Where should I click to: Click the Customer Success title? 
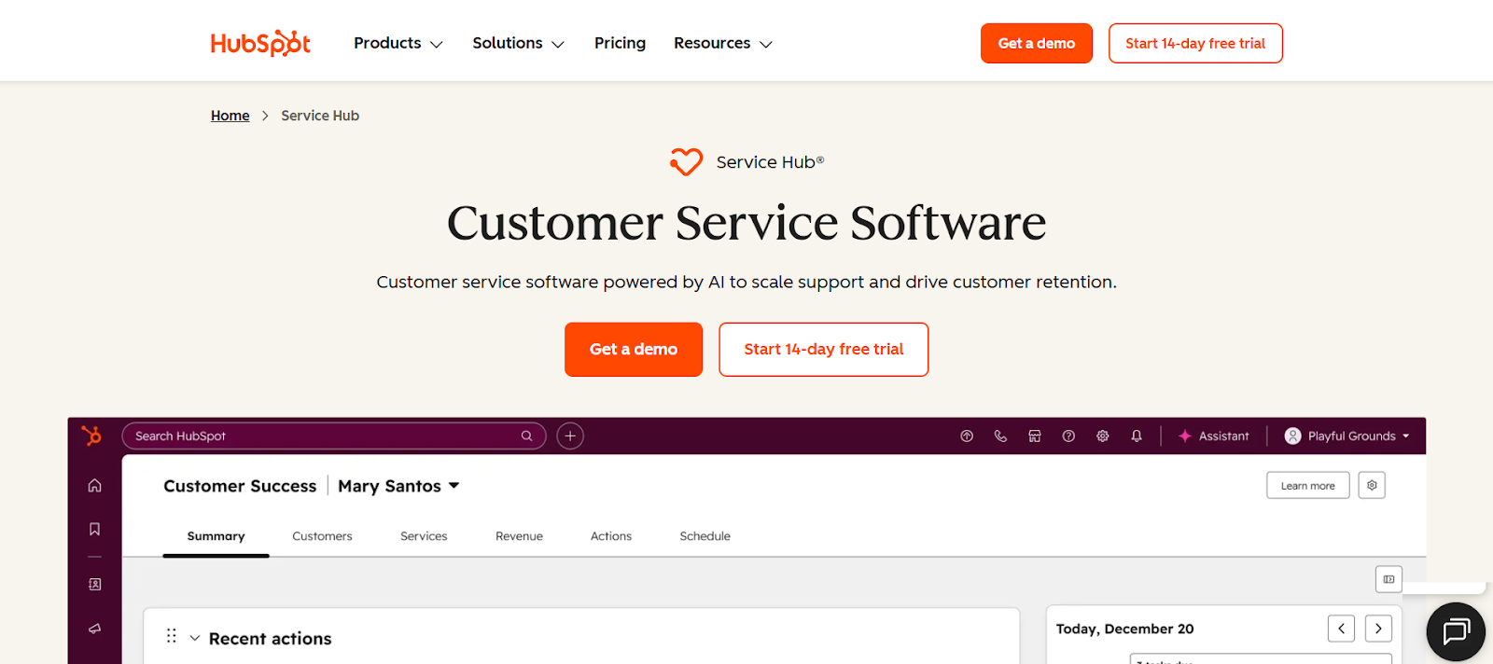coord(240,486)
